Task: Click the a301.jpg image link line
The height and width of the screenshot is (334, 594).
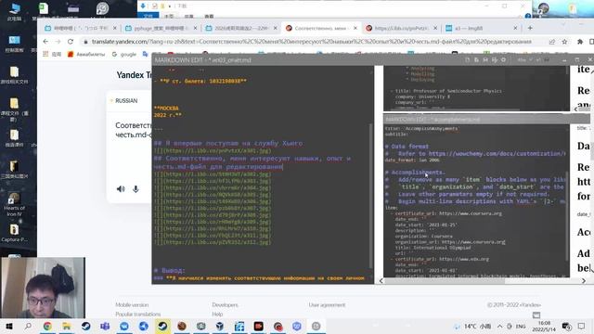Action: pos(213,150)
